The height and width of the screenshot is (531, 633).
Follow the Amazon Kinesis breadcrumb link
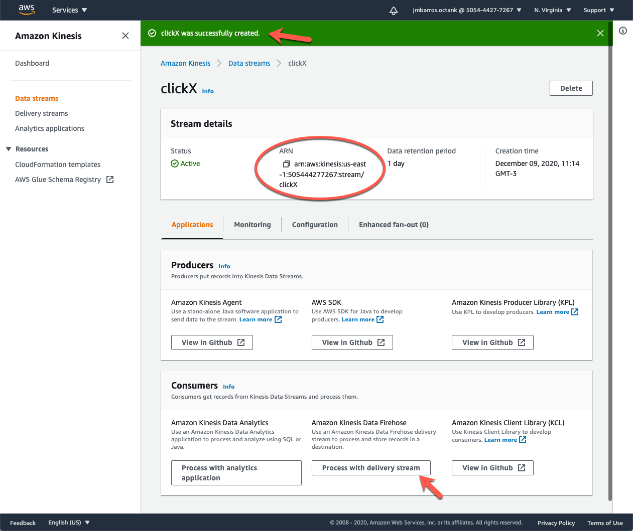[185, 63]
